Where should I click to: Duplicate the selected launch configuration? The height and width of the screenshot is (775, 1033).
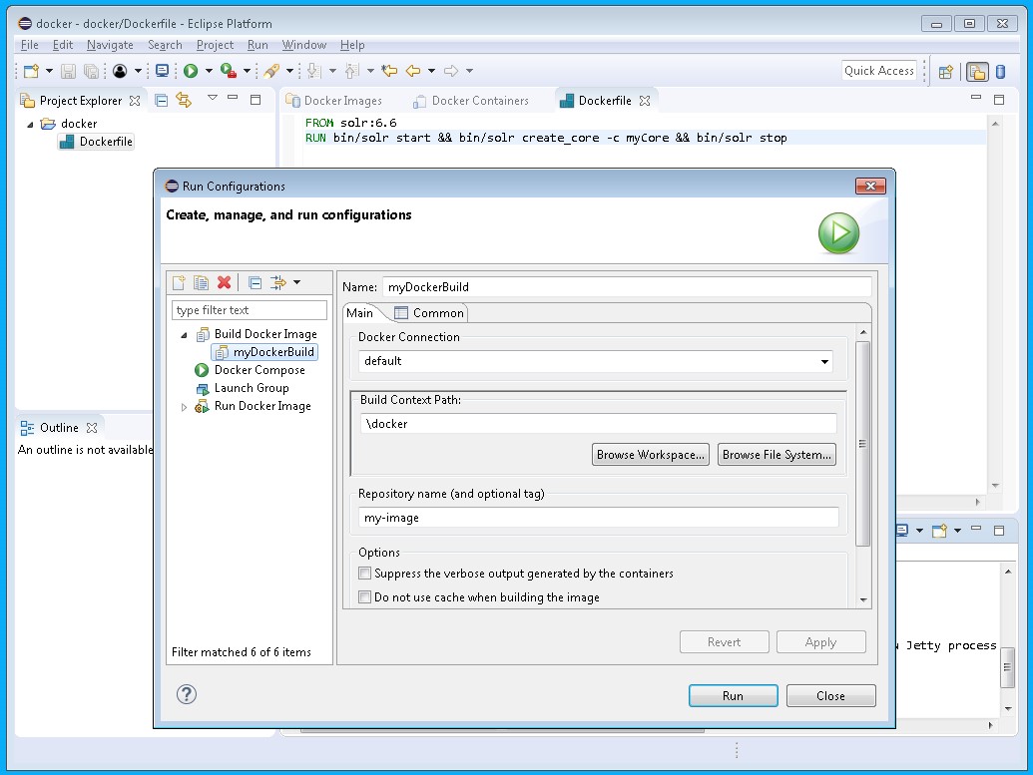click(201, 283)
